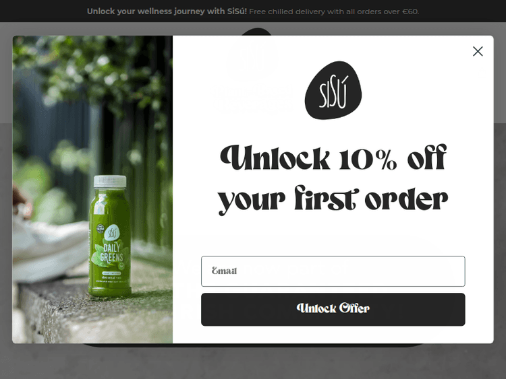Click the SiSú emblem on the bottle label
506x379 pixels.
[111, 232]
